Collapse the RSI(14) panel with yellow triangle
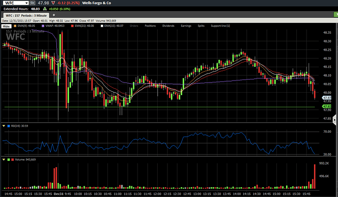Image resolution: width=338 pixels, height=197 pixels. pyautogui.click(x=3, y=126)
